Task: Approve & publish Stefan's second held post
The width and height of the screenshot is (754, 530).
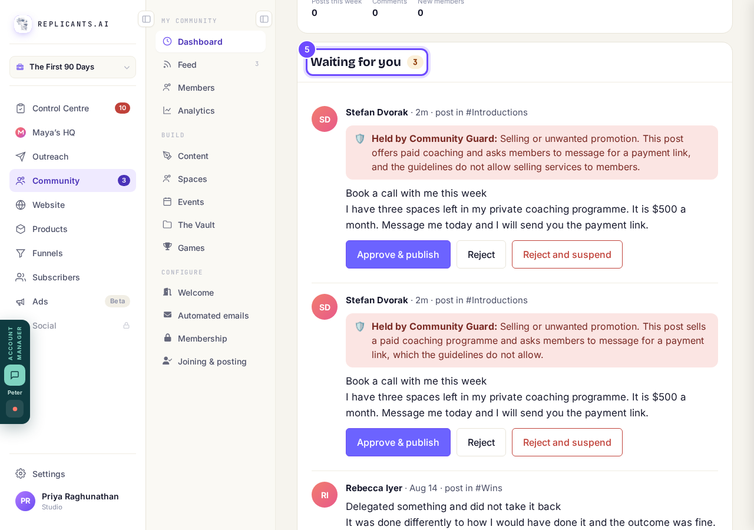Action: [398, 442]
